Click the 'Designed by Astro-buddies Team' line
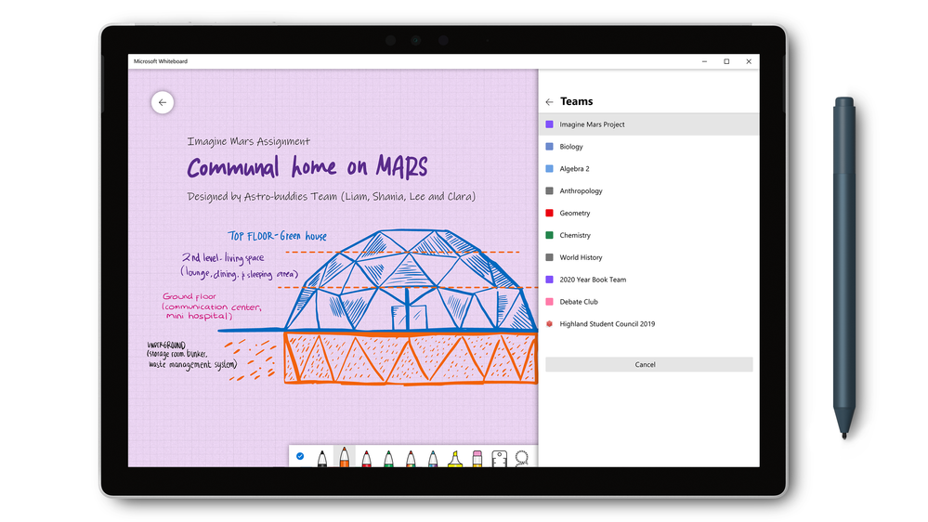Image resolution: width=928 pixels, height=522 pixels. click(332, 197)
